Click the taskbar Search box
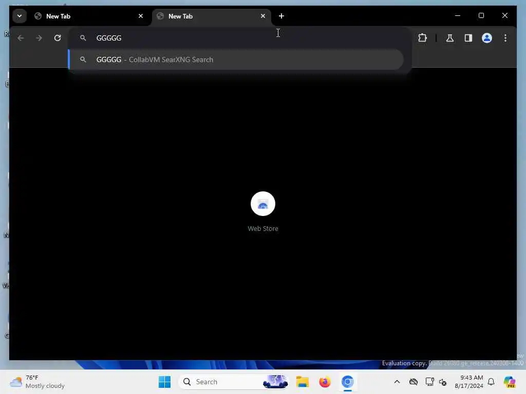526x394 pixels. [x=233, y=382]
